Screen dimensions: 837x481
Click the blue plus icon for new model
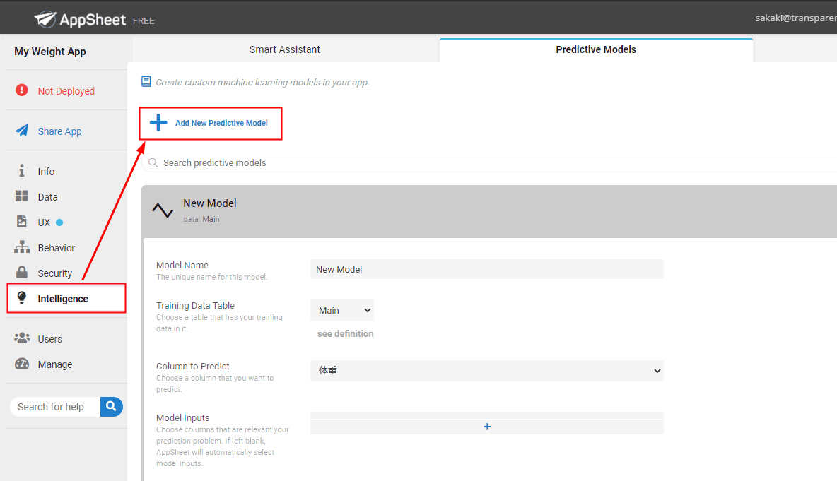pyautogui.click(x=158, y=123)
